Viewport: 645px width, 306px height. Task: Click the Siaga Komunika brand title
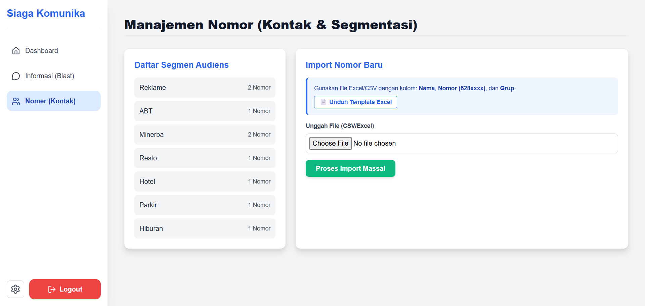(x=46, y=13)
